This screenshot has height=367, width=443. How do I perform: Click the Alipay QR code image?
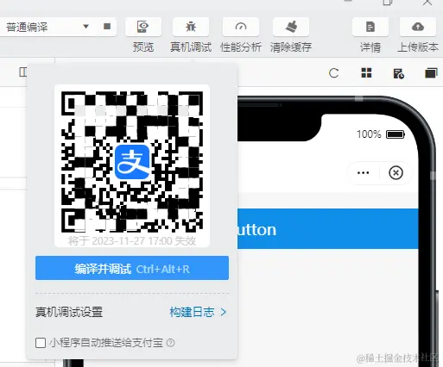point(132,162)
